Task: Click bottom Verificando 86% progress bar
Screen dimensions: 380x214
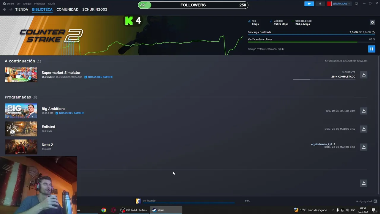Action: point(196,203)
